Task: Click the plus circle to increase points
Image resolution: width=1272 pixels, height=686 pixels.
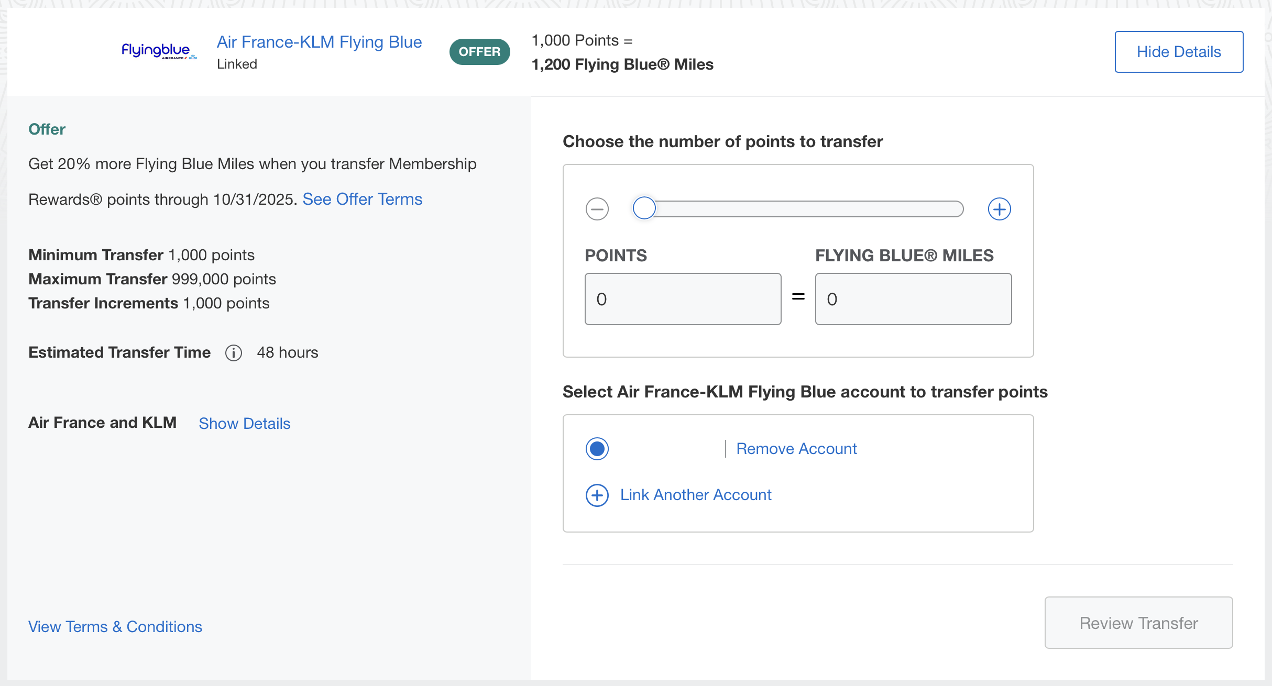Action: pyautogui.click(x=999, y=209)
